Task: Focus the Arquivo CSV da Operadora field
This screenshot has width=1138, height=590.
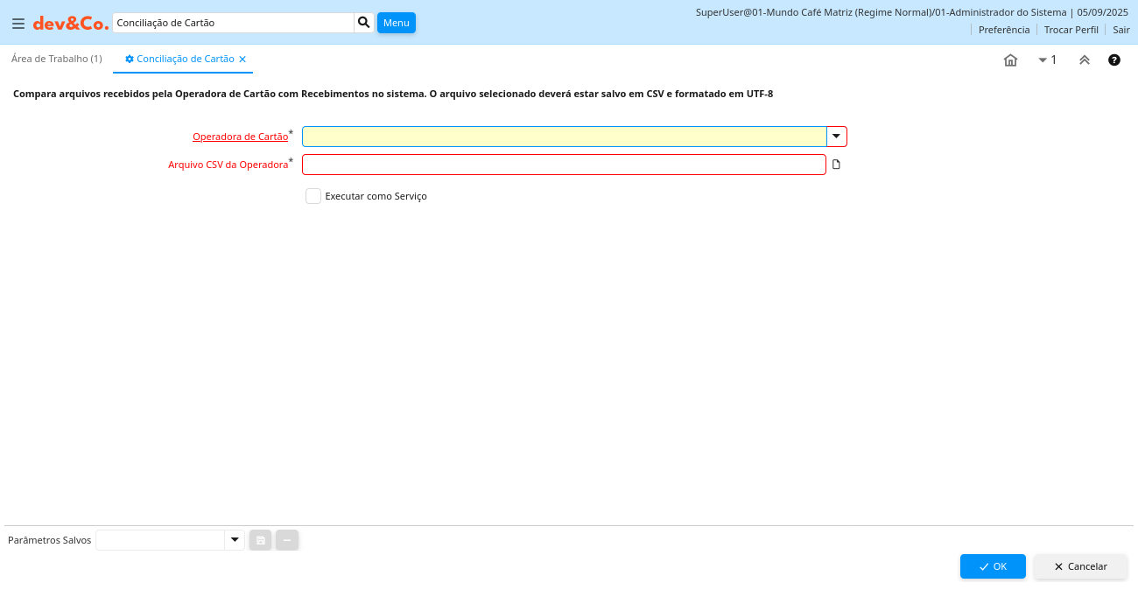Action: pos(565,165)
